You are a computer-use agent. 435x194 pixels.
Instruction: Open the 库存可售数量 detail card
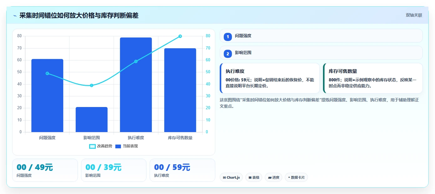373,78
